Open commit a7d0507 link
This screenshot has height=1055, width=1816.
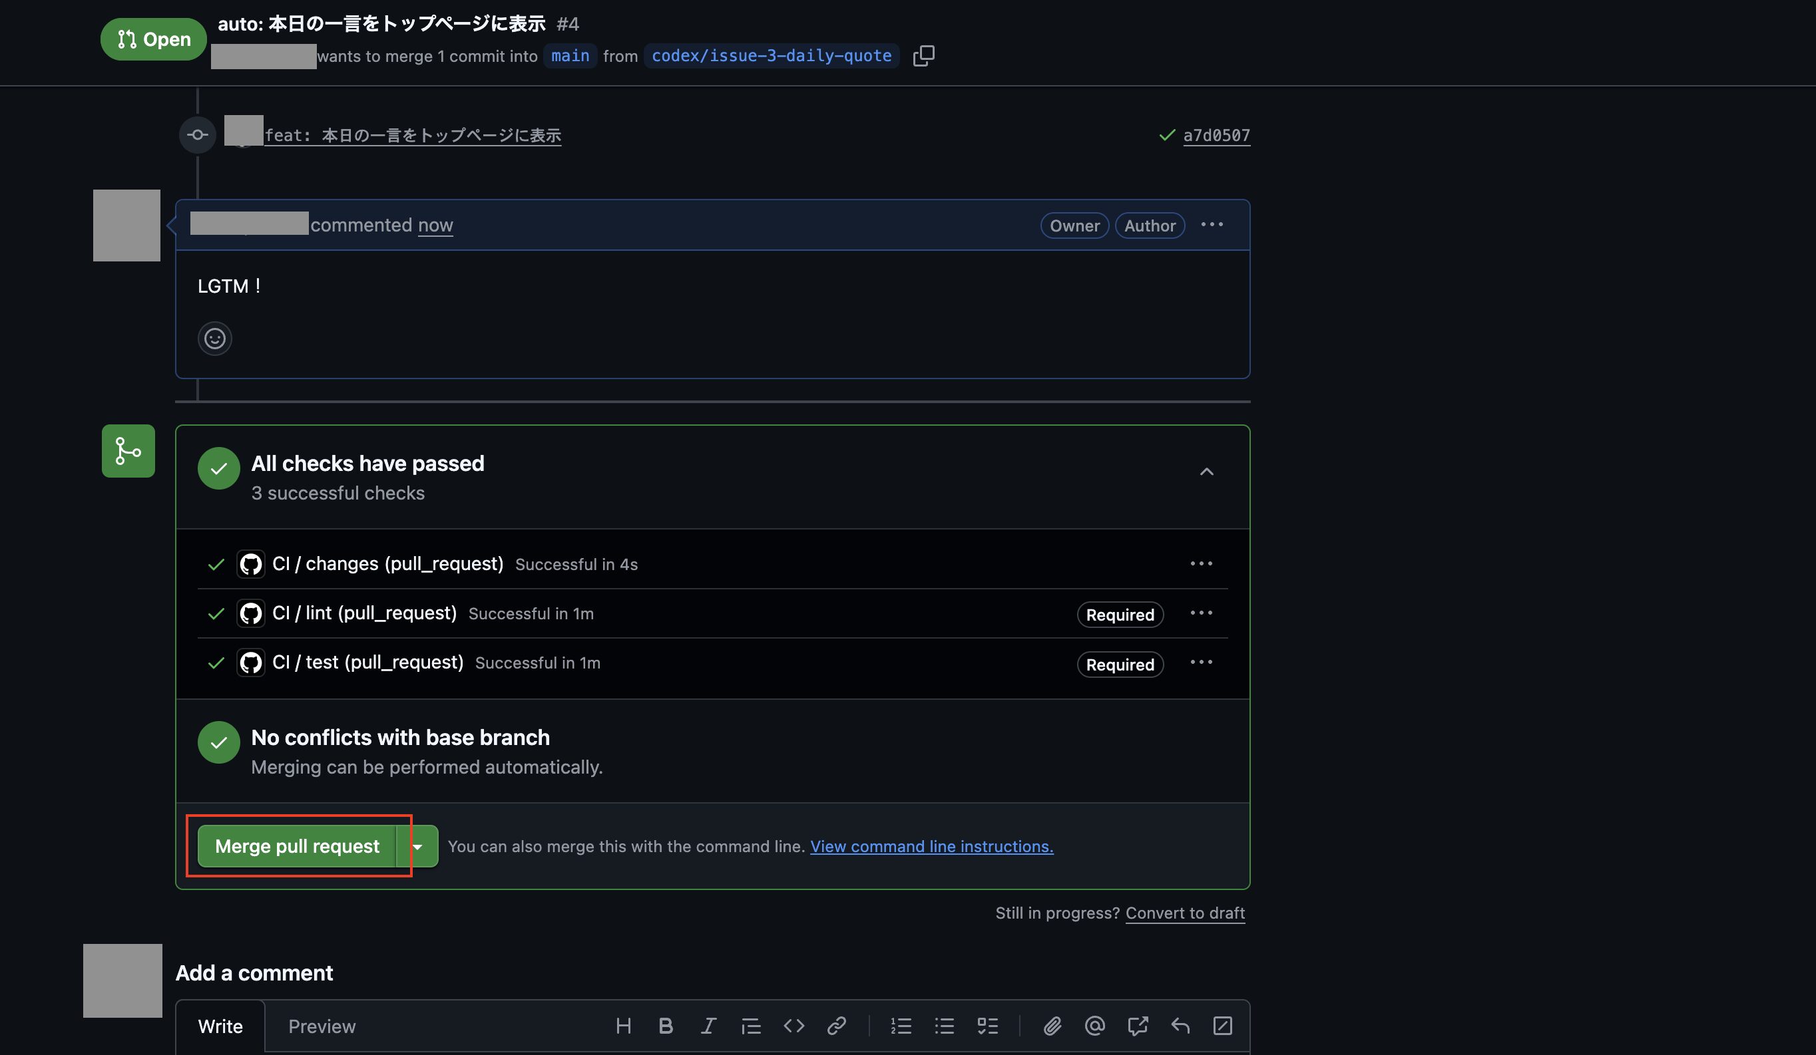[1216, 136]
